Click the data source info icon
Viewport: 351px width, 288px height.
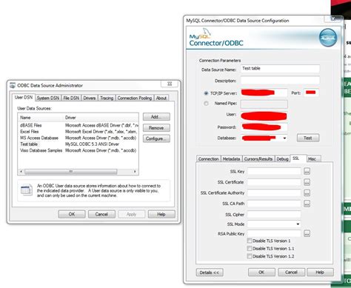point(27,190)
